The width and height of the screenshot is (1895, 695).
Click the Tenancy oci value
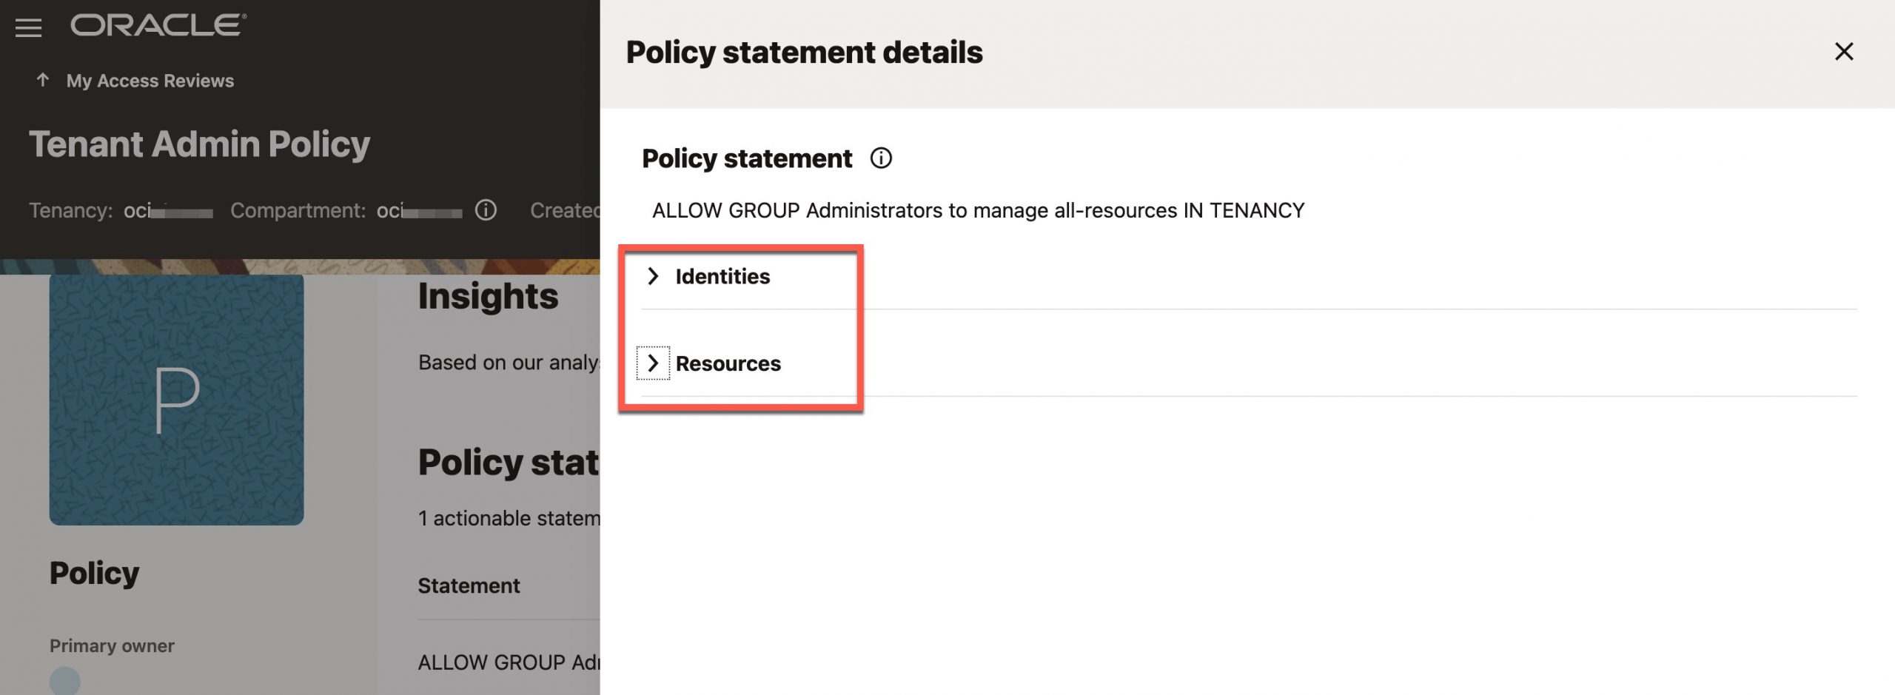tap(167, 211)
